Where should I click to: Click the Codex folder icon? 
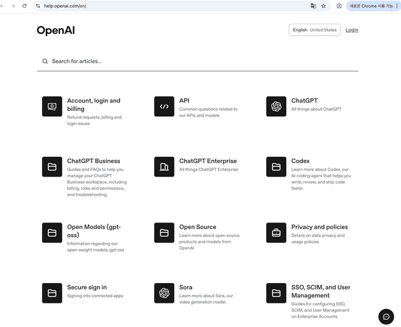point(276,167)
